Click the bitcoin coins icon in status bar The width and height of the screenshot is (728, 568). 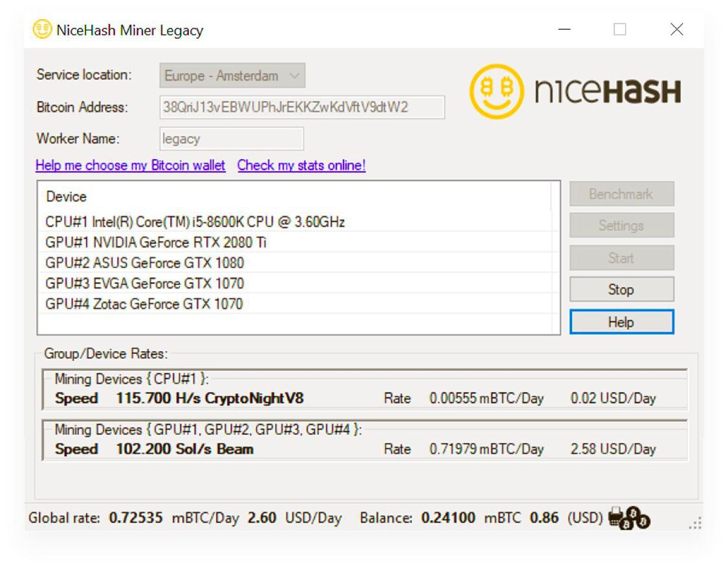click(x=630, y=518)
